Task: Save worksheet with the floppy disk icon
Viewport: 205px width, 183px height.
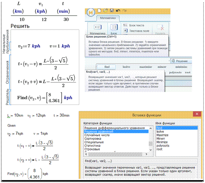Action: tap(112, 10)
